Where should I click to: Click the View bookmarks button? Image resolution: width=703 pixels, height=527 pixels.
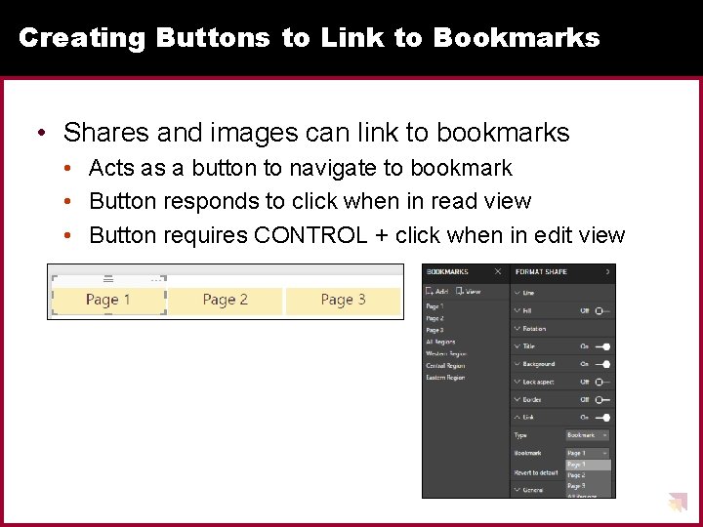click(468, 291)
